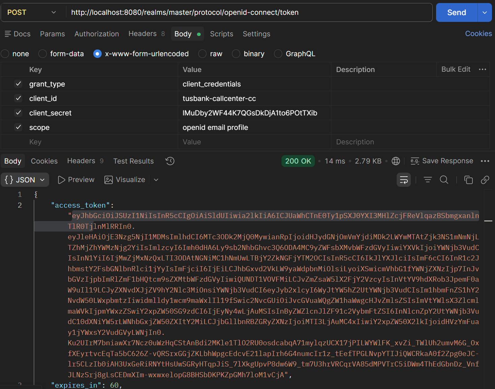Open the response Cookies tab

[x=44, y=161]
